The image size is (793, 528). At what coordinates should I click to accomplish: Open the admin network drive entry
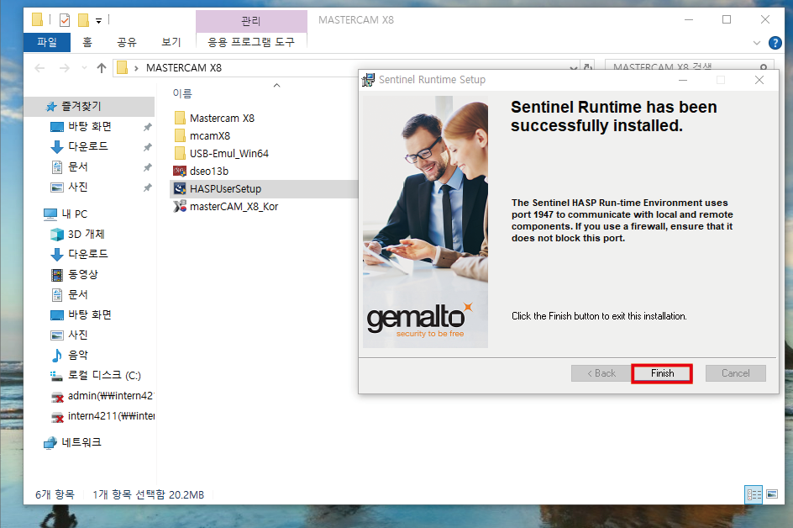point(110,396)
